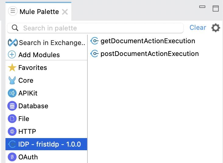Viewport: 223px width, 163px height.
Task: Click the Search in Exchange icon
Action: [12, 43]
